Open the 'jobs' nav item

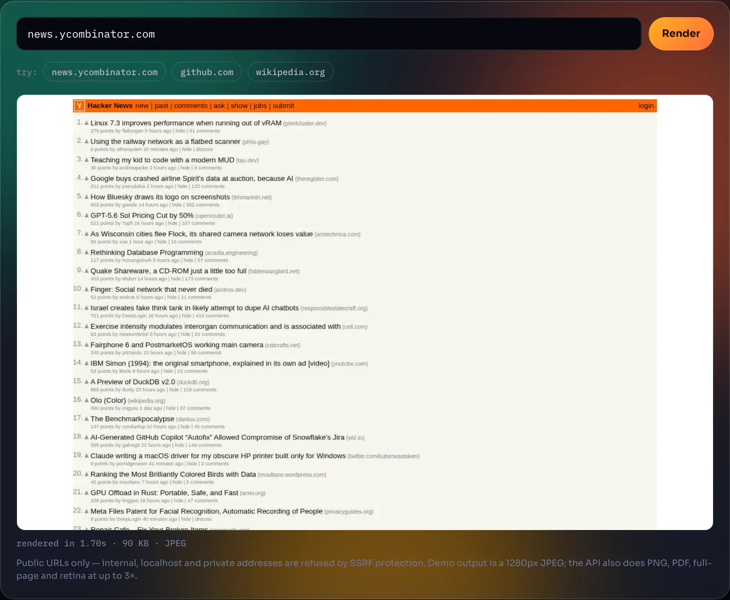[260, 106]
